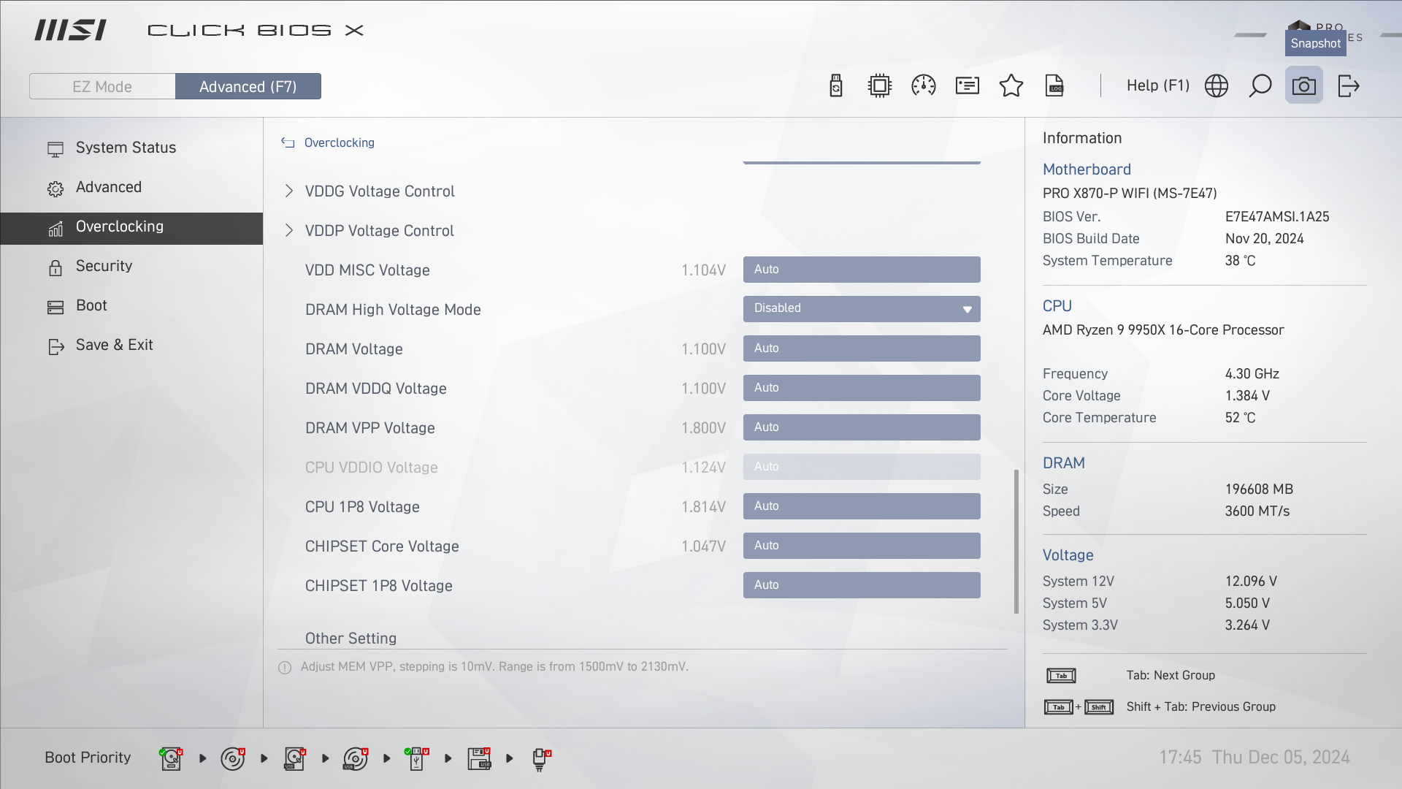Image resolution: width=1402 pixels, height=789 pixels.
Task: Open the BIOS log file icon
Action: pos(1055,85)
